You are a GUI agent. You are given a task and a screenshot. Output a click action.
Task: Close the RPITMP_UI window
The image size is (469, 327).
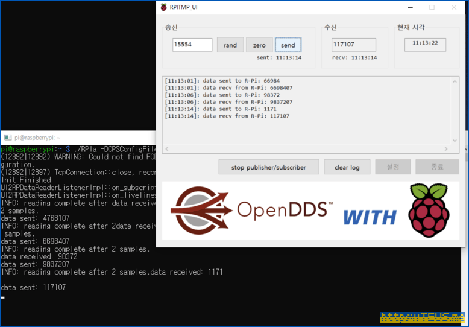point(454,7)
